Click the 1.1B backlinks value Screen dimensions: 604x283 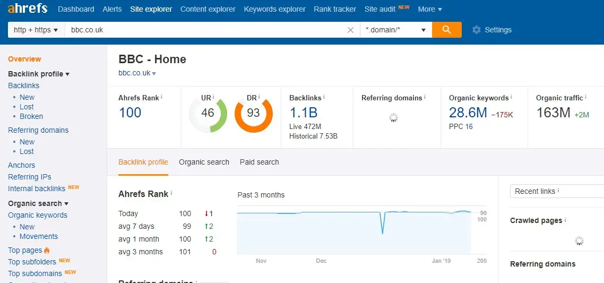304,113
